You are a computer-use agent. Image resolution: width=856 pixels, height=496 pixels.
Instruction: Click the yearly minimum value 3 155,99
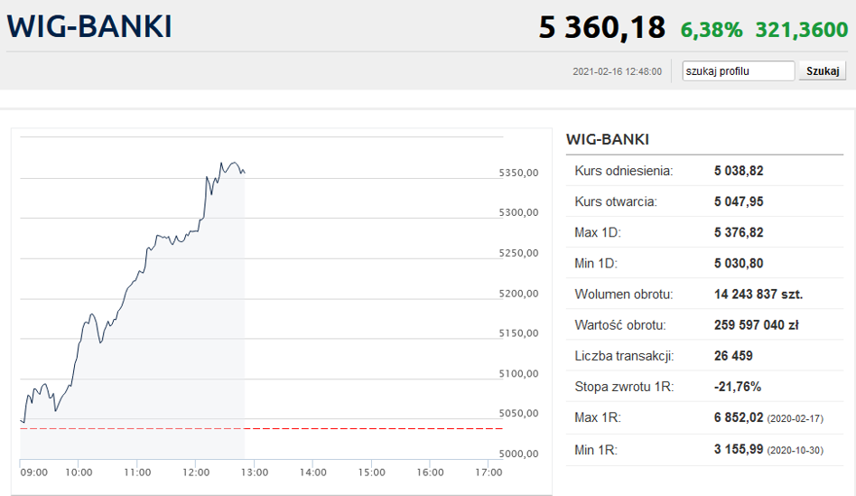click(x=739, y=450)
